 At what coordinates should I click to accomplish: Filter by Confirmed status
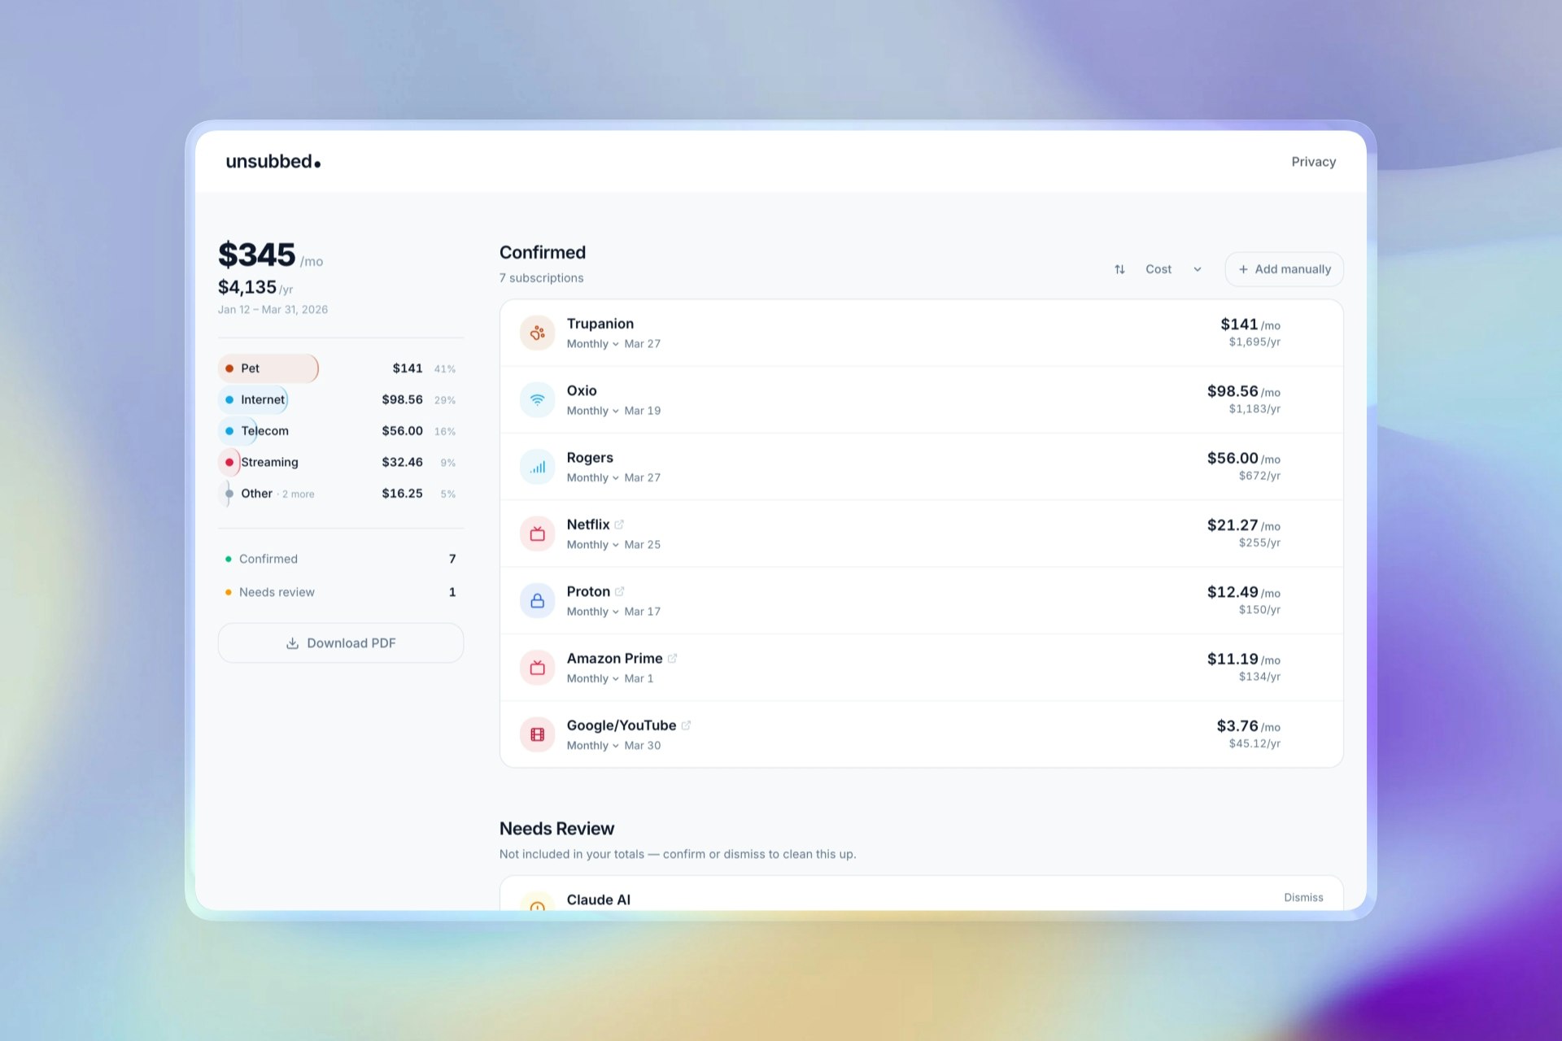coord(268,559)
